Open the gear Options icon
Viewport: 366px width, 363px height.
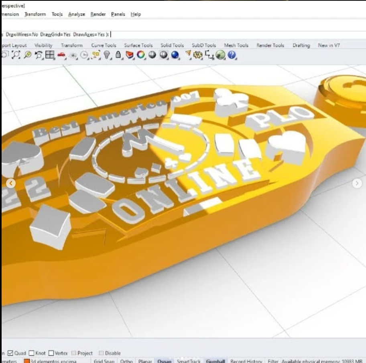(198, 55)
